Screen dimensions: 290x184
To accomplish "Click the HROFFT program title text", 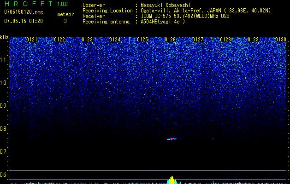I will [28, 4].
